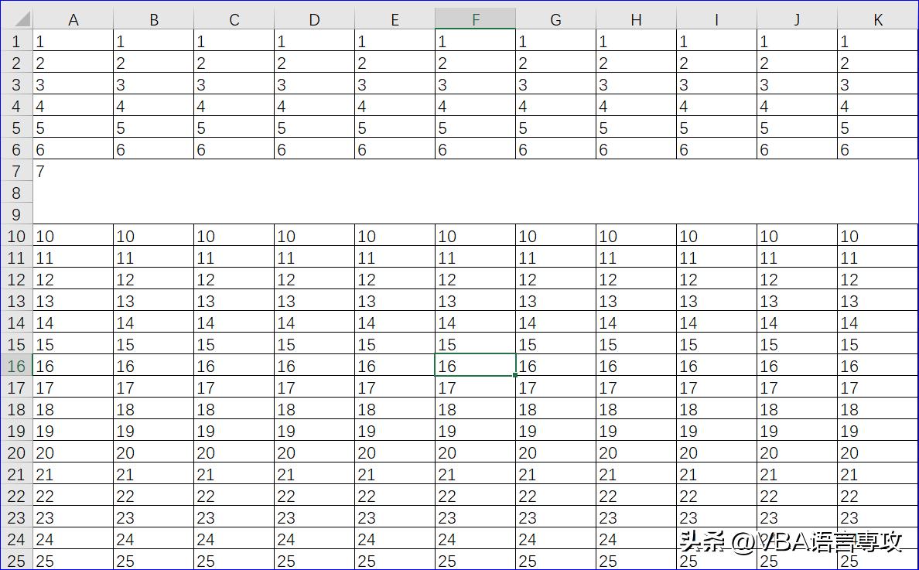Image resolution: width=919 pixels, height=570 pixels.
Task: Select row header 1
Action: 16,41
